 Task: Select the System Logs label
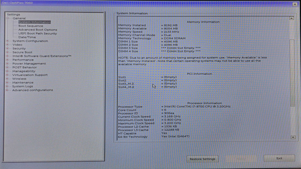[x=23, y=86]
